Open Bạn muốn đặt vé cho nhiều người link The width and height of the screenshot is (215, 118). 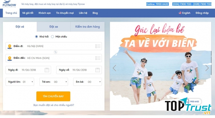click(53, 105)
